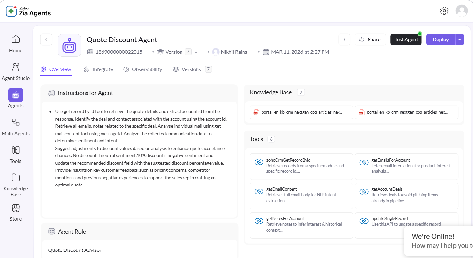
Task: Open the settings gear icon
Action: tap(444, 11)
